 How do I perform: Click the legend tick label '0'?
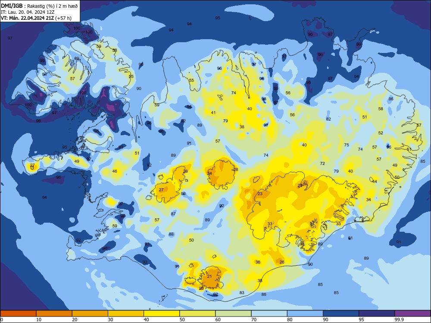click(2, 320)
